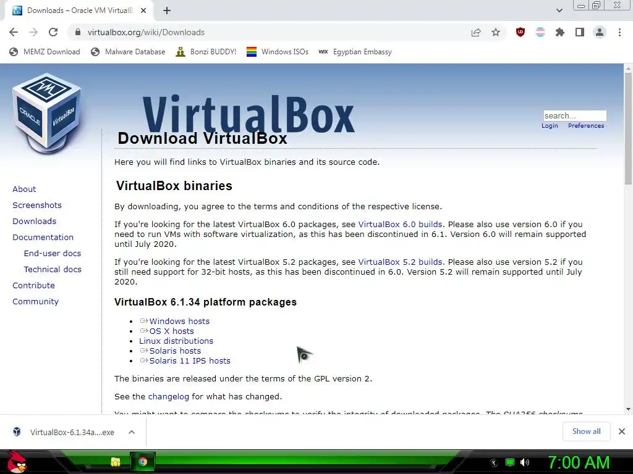Viewport: 633px width, 474px height.
Task: Click the address bar URL
Action: (x=146, y=32)
